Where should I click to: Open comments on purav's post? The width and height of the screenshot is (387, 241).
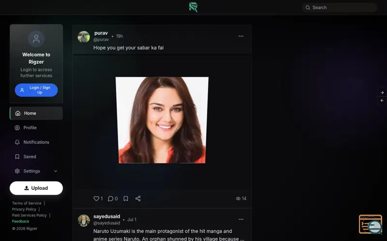pos(110,199)
